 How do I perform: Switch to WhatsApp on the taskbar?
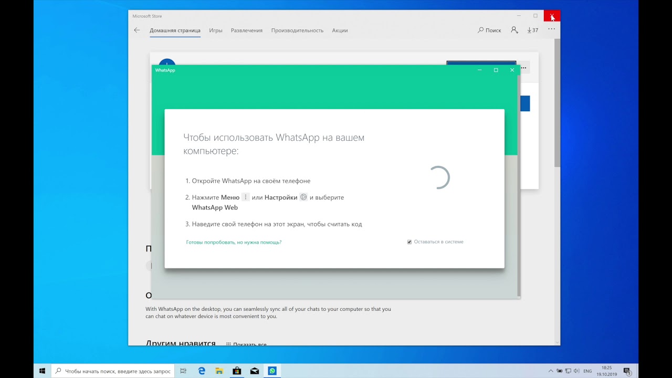click(x=272, y=371)
